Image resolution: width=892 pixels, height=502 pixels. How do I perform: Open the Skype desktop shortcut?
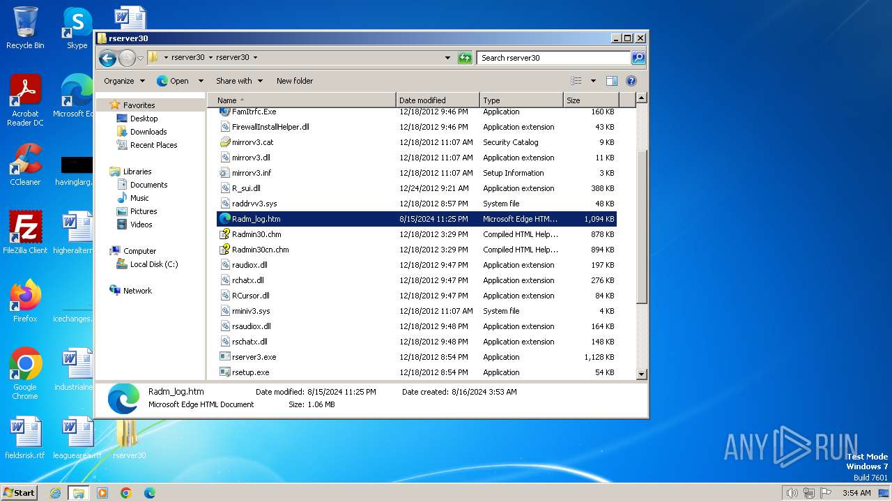77,28
